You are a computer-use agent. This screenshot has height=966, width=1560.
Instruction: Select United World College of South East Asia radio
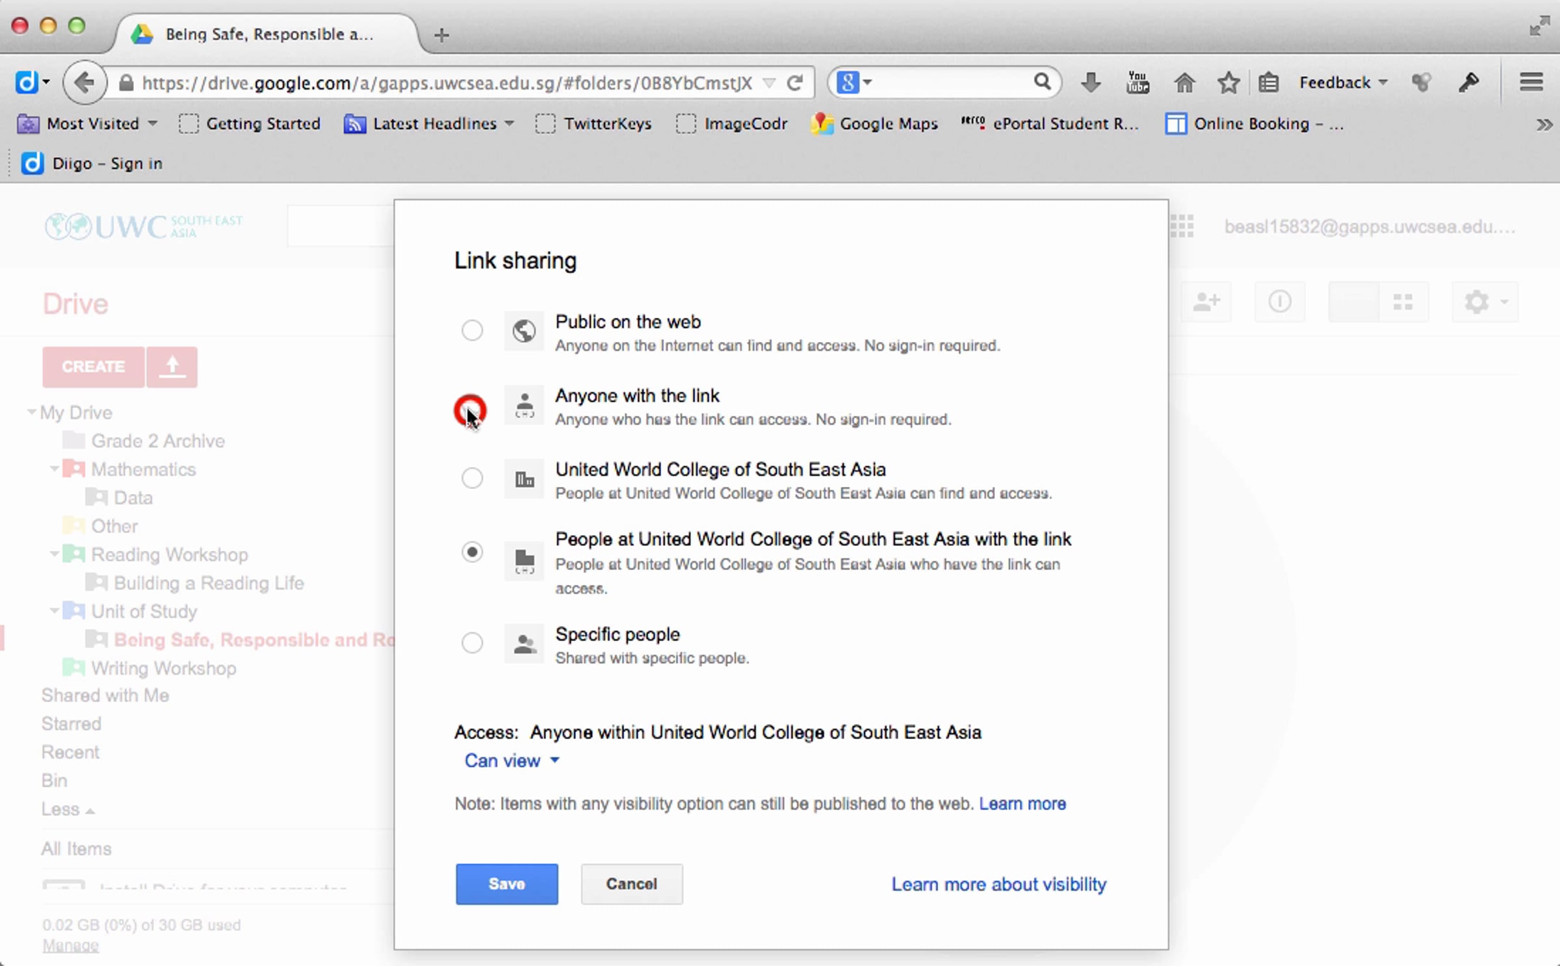[472, 478]
